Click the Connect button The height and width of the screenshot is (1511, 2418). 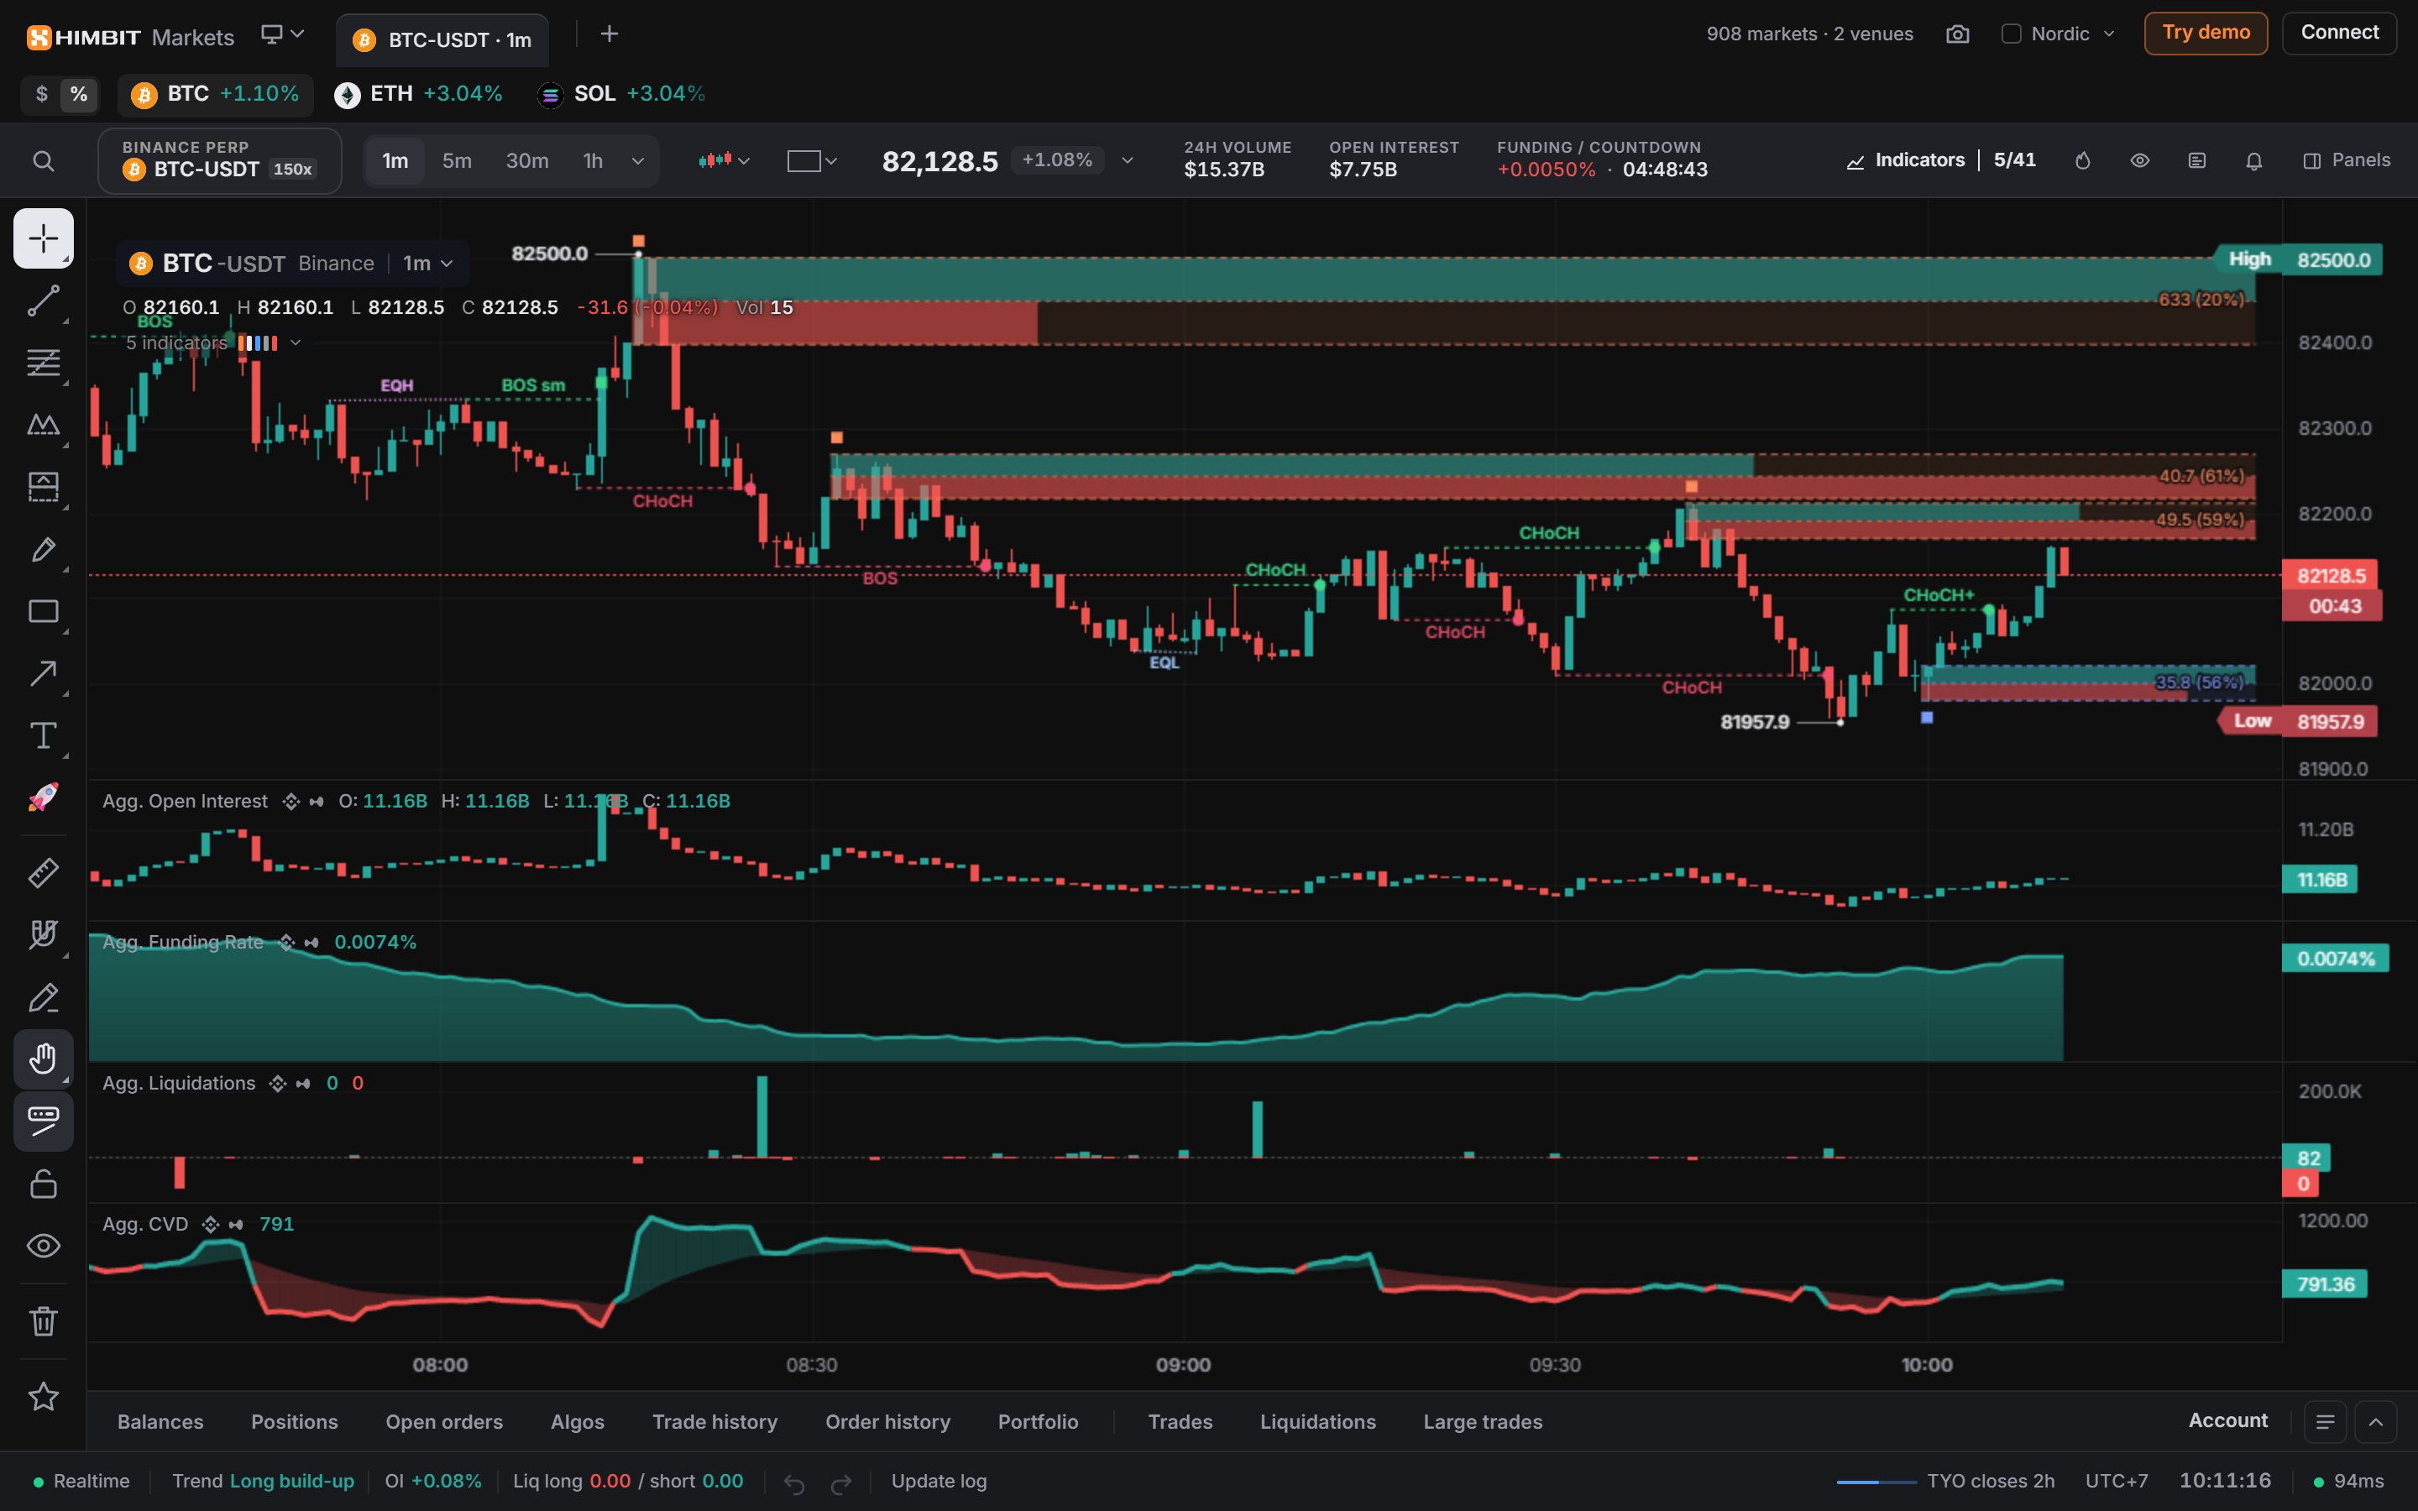click(2339, 33)
